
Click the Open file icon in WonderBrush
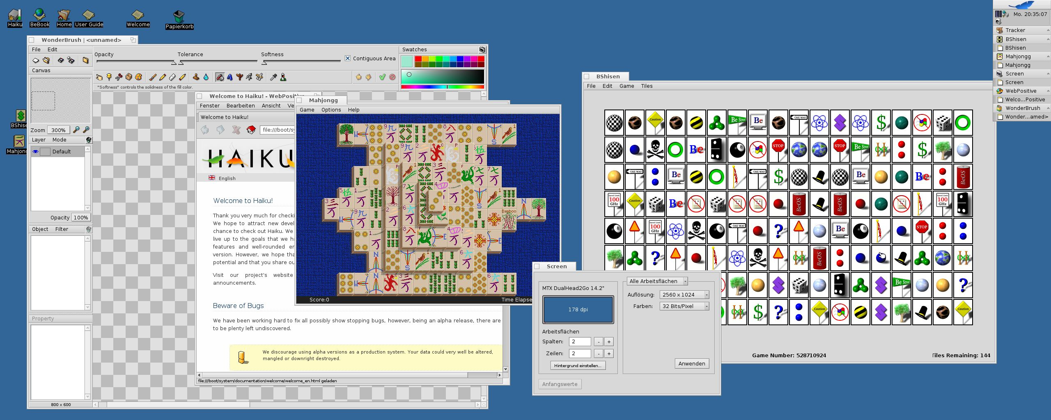[46, 60]
